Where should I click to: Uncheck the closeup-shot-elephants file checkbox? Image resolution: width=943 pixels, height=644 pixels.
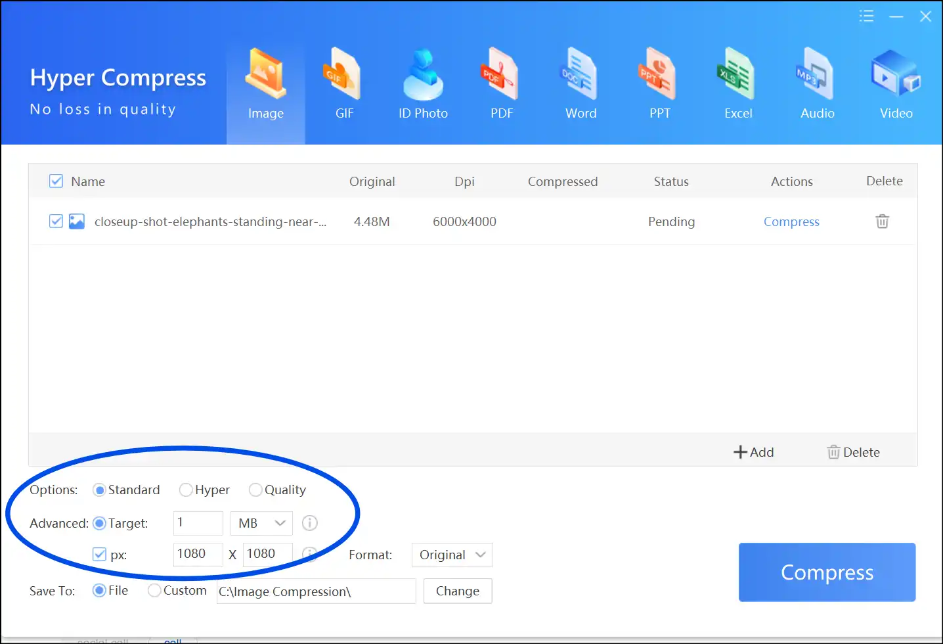coord(56,221)
